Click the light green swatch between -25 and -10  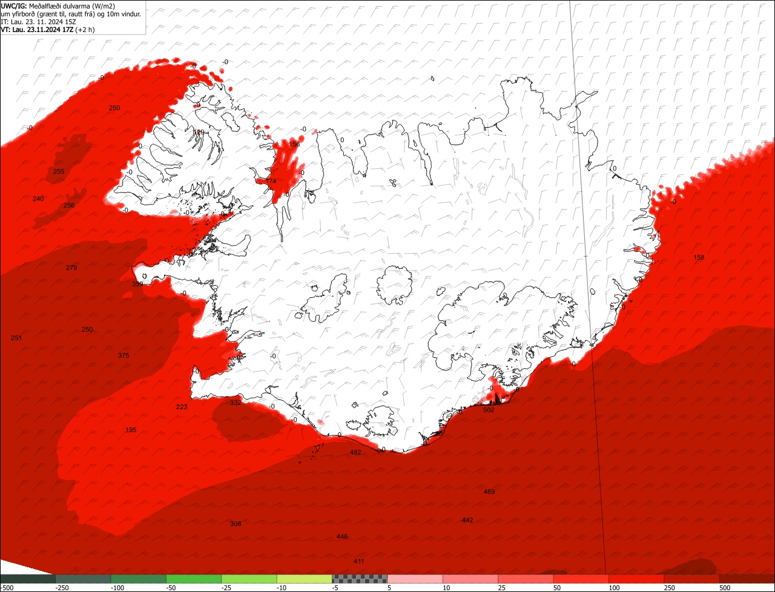(x=249, y=578)
